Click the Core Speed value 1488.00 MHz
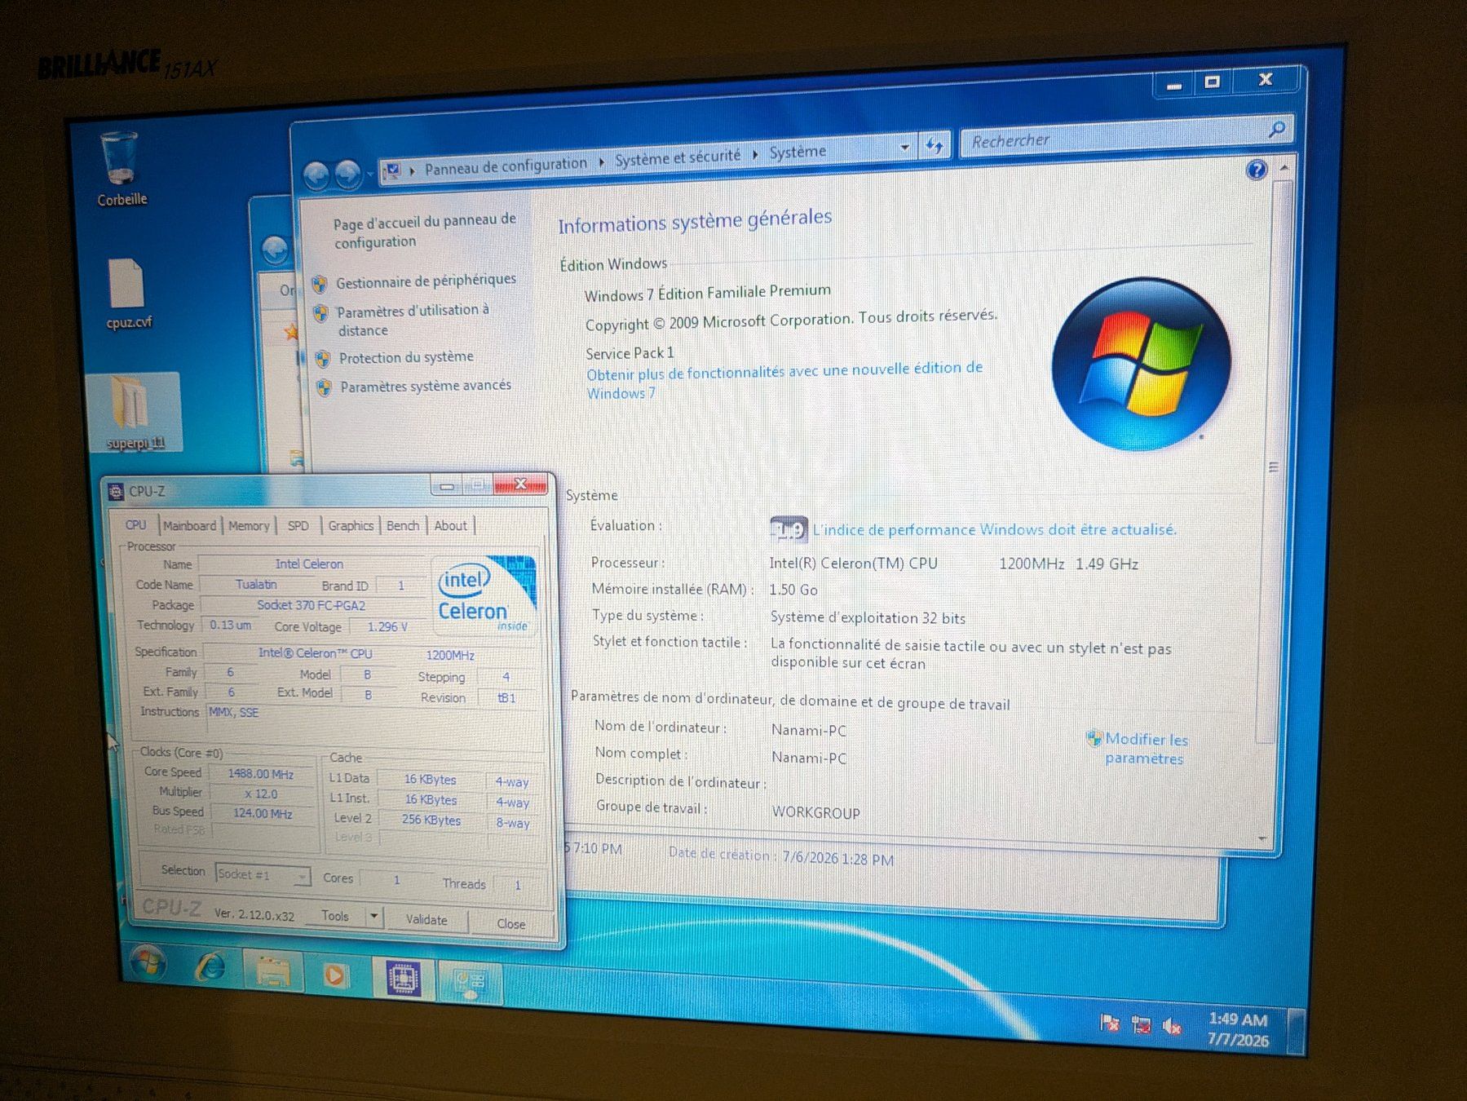This screenshot has width=1467, height=1101. pyautogui.click(x=261, y=773)
